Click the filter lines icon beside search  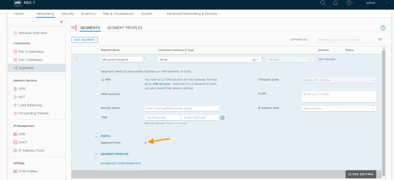tap(380, 39)
